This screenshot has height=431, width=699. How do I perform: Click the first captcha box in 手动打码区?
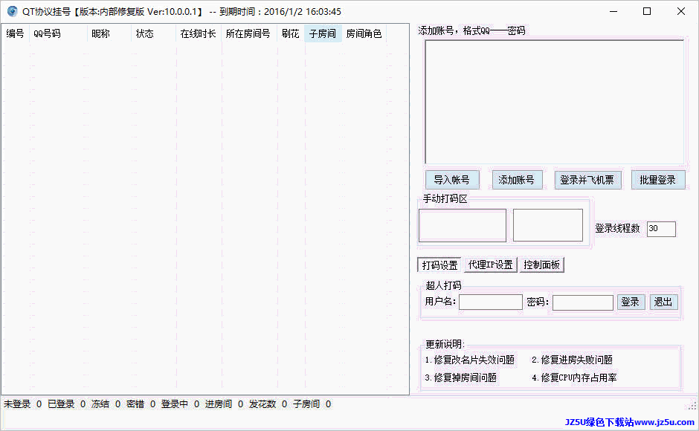click(x=463, y=225)
